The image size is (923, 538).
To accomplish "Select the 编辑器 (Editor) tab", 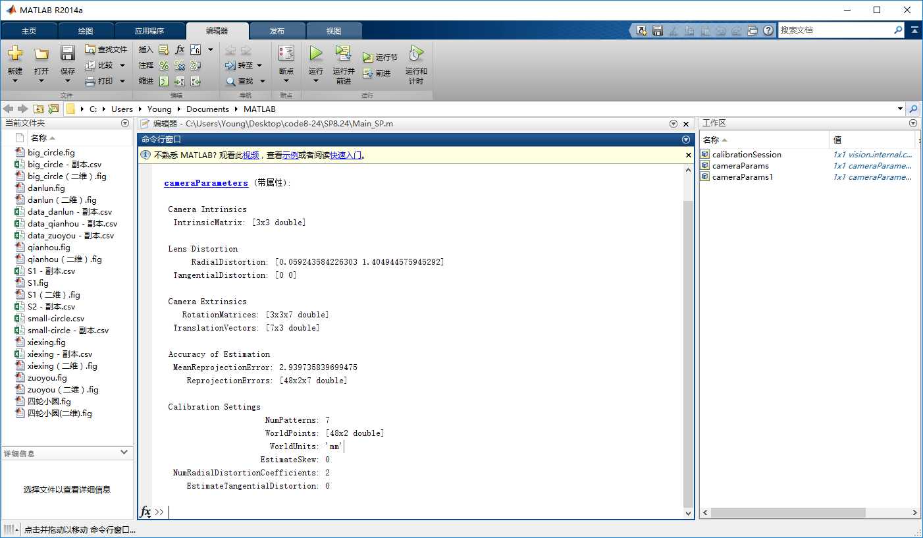I will [x=217, y=31].
